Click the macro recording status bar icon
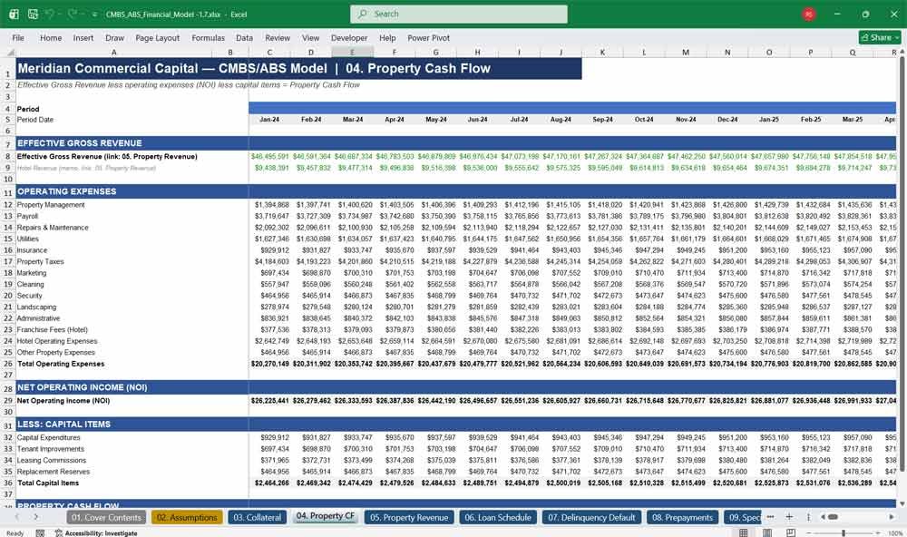Viewport: 907px width, 537px height. coord(40,533)
